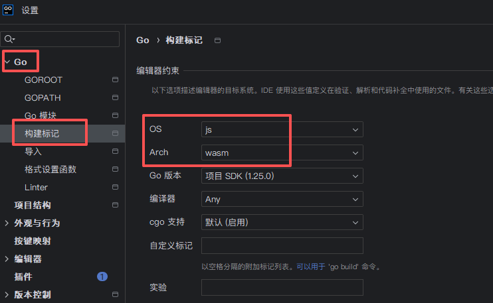Open the 编译器 dropdown set to Any
The width and height of the screenshot is (493, 303).
point(282,199)
